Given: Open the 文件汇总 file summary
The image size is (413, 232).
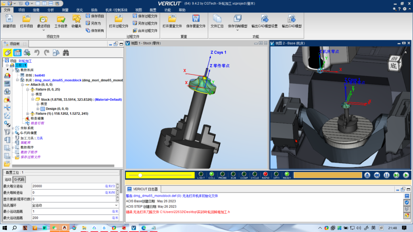Looking at the screenshot, I should [217, 21].
